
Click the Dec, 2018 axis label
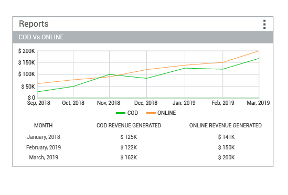[146, 103]
